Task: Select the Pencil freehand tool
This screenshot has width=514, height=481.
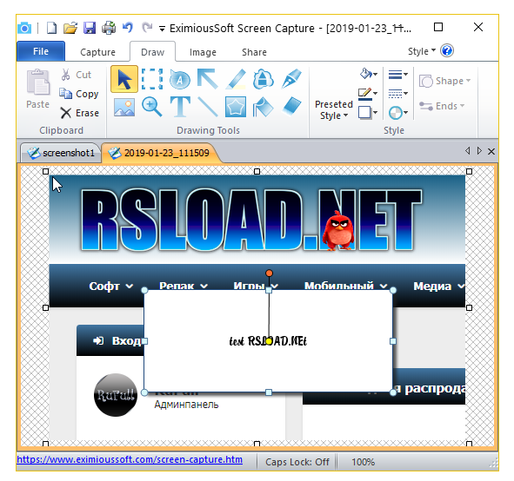Action: [236, 79]
